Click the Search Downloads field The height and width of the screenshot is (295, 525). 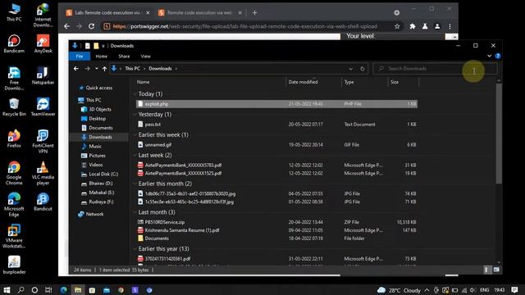coord(435,69)
